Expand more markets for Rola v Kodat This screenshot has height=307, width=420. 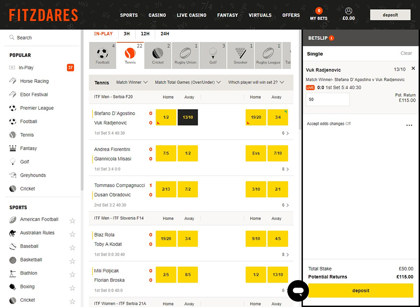285,254
